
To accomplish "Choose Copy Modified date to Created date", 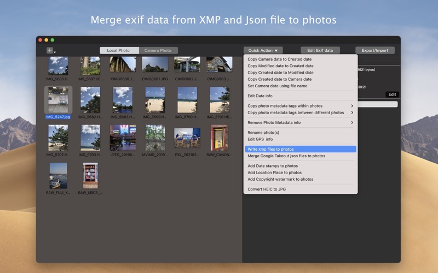I will tap(300, 66).
